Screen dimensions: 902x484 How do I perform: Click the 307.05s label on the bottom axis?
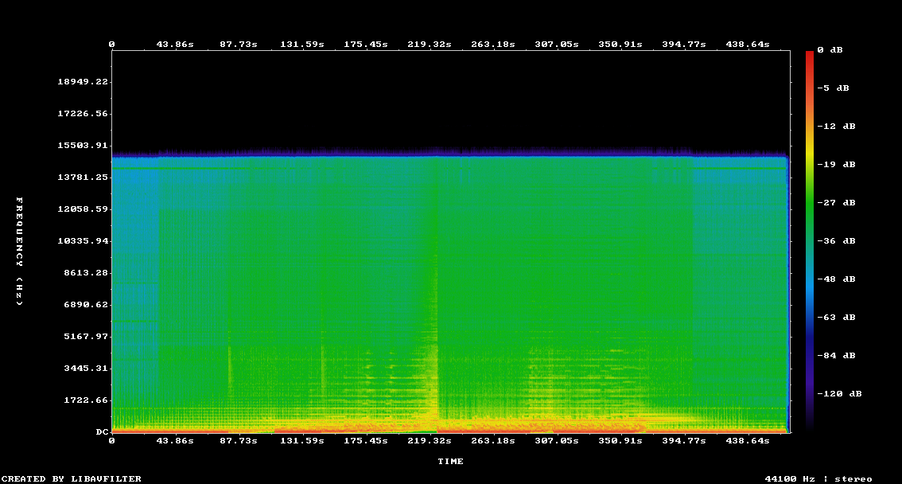coord(557,440)
